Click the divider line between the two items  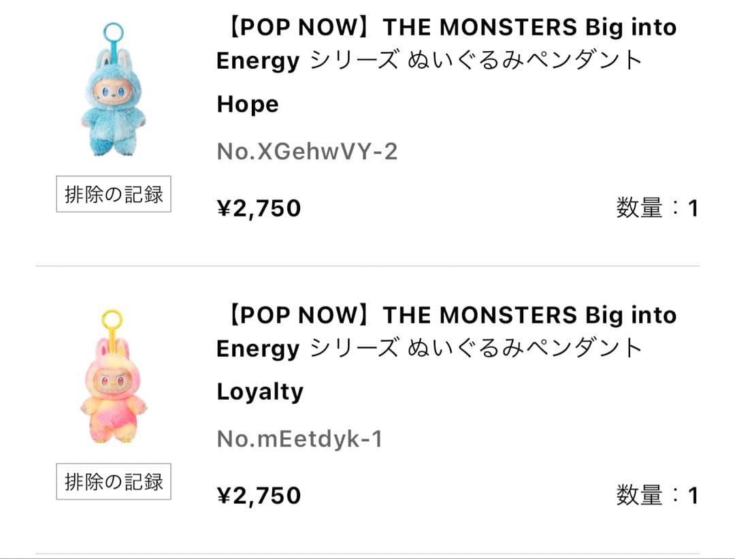367,261
